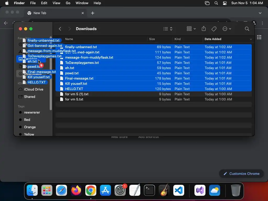Image resolution: width=268 pixels, height=201 pixels.
Task: Sort files by the Kind column
Action: (177, 39)
